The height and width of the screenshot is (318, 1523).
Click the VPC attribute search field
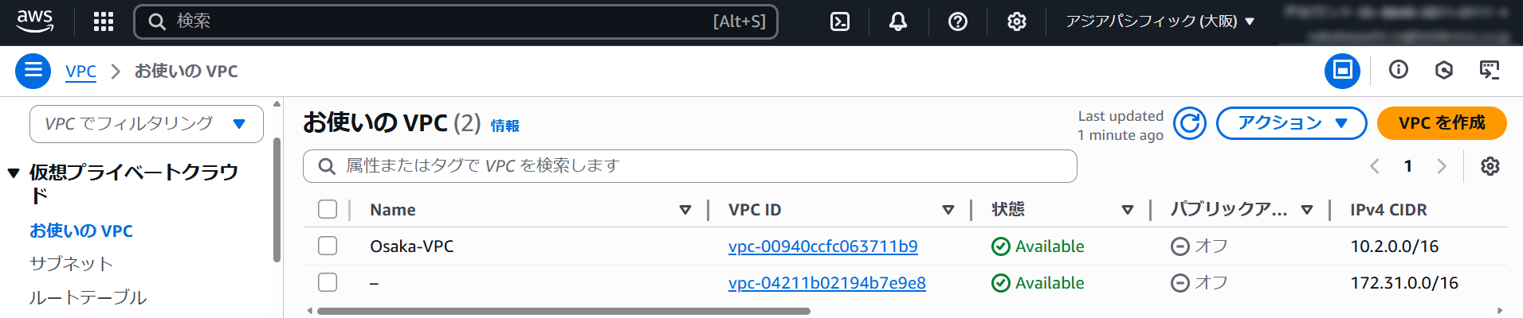tap(689, 166)
